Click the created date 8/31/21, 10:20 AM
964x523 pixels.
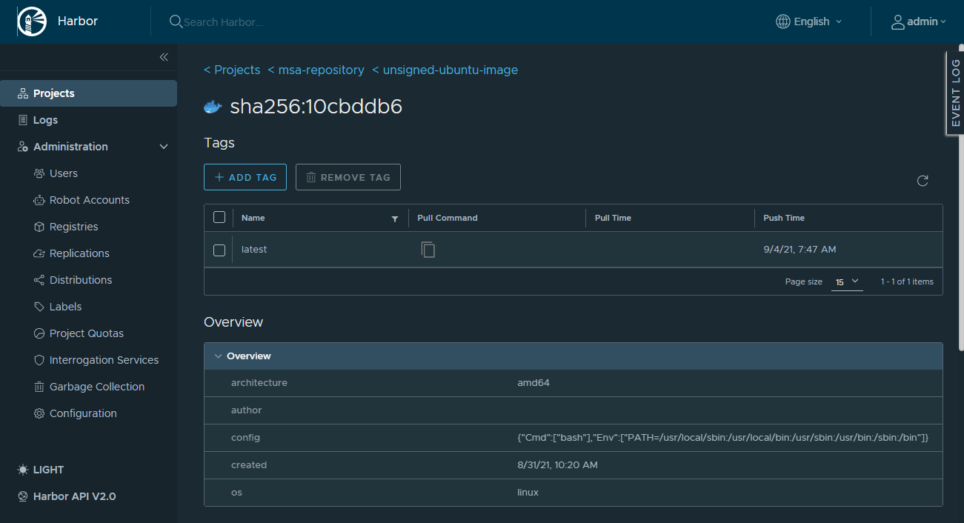[557, 465]
